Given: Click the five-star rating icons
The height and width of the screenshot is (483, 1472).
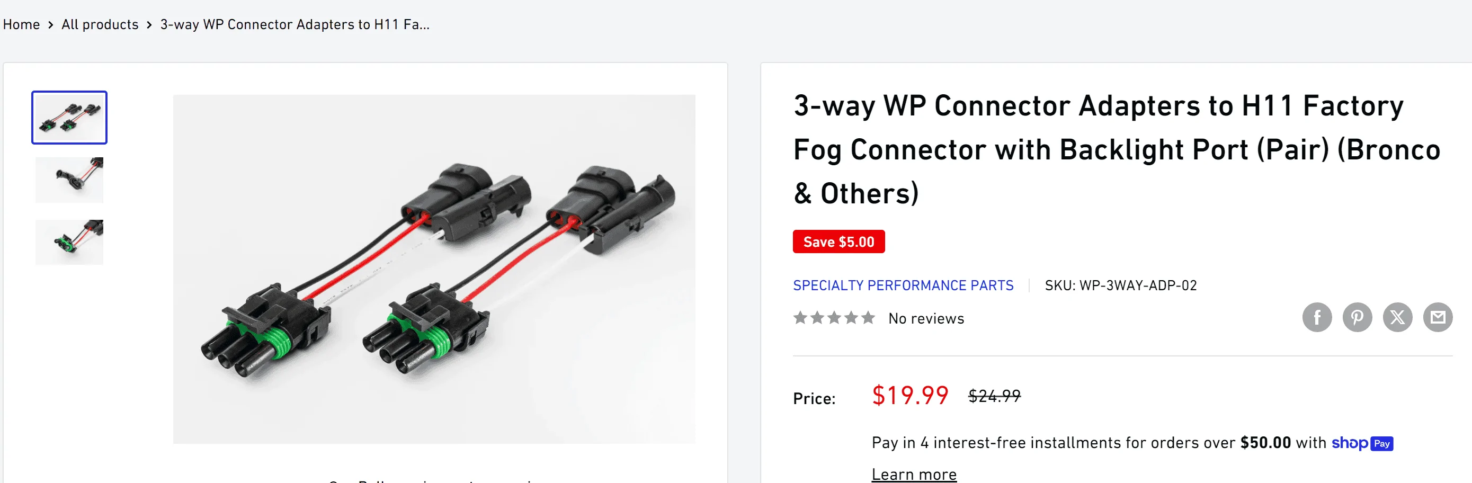Looking at the screenshot, I should tap(834, 318).
